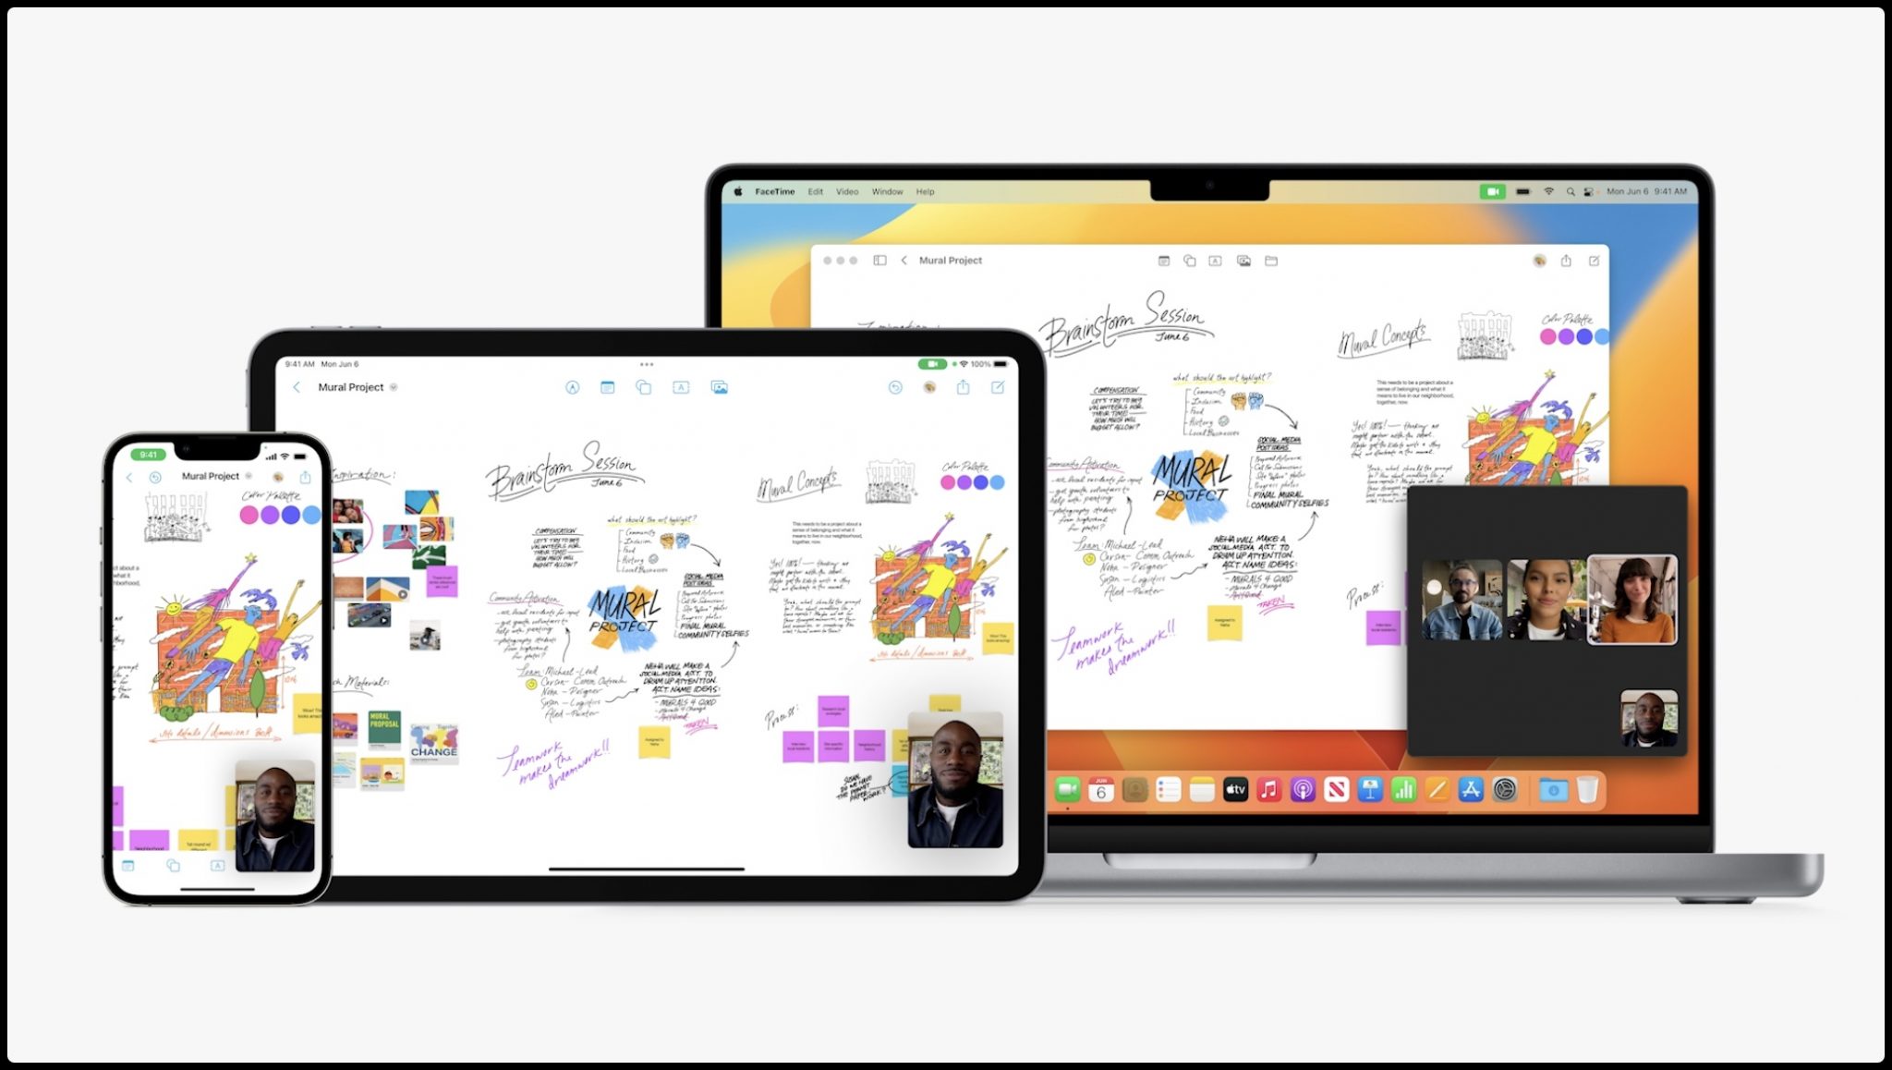Click the Video menu in FaceTime menu bar
Image resolution: width=1892 pixels, height=1070 pixels.
844,191
